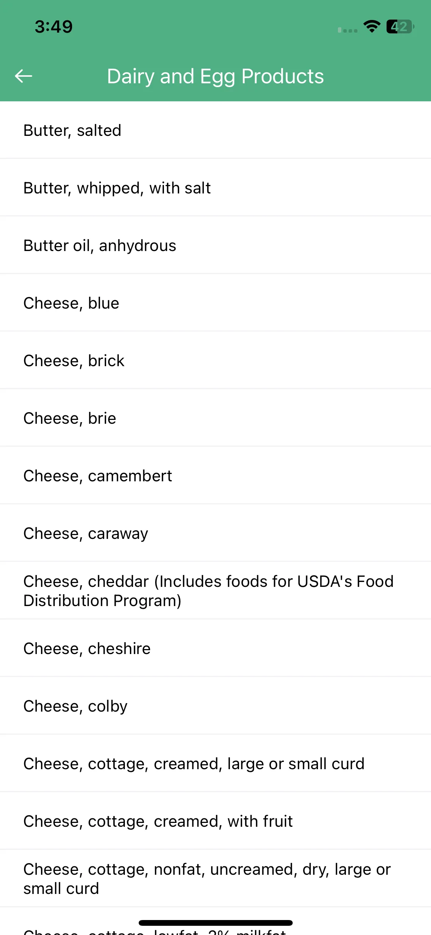Open cottage, creamed, large or small curd

[215, 763]
